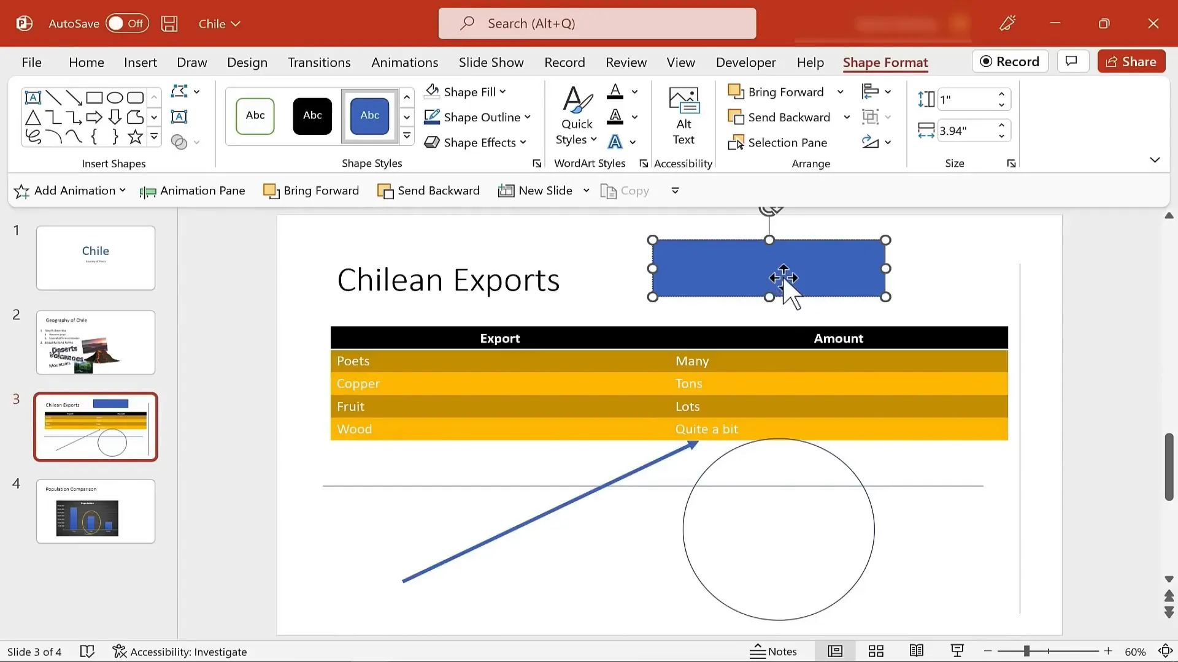The image size is (1178, 662).
Task: Click New Slide in quick toolbar
Action: (536, 191)
